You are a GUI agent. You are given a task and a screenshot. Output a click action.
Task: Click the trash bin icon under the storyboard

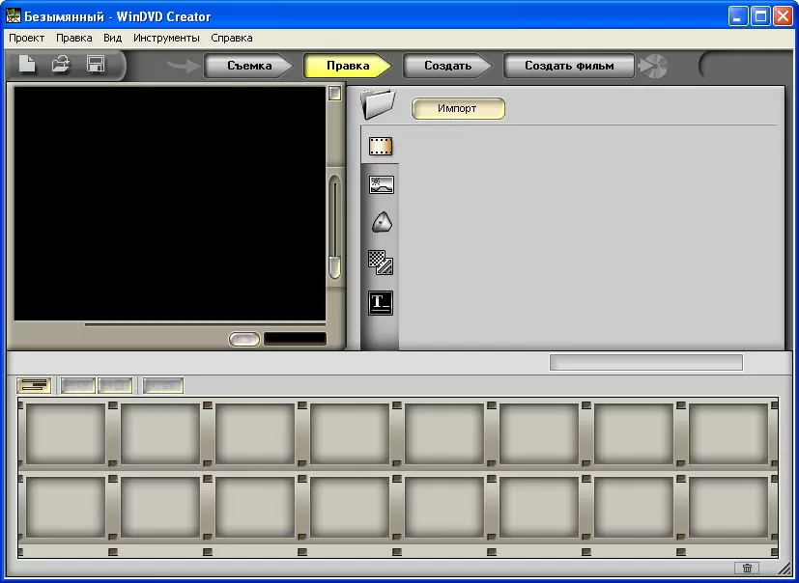[x=747, y=569]
